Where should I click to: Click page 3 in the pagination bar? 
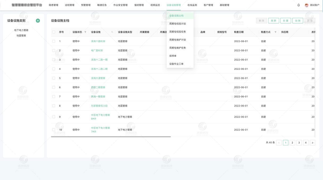299,142
